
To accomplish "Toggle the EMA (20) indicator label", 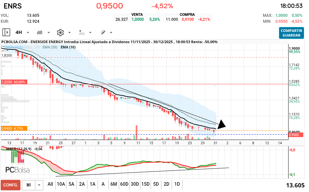I will (49, 47).
